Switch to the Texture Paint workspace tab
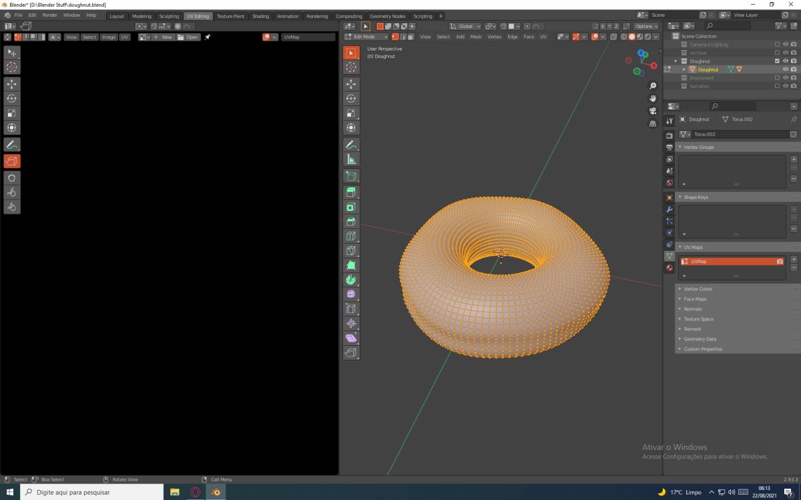 tap(230, 16)
